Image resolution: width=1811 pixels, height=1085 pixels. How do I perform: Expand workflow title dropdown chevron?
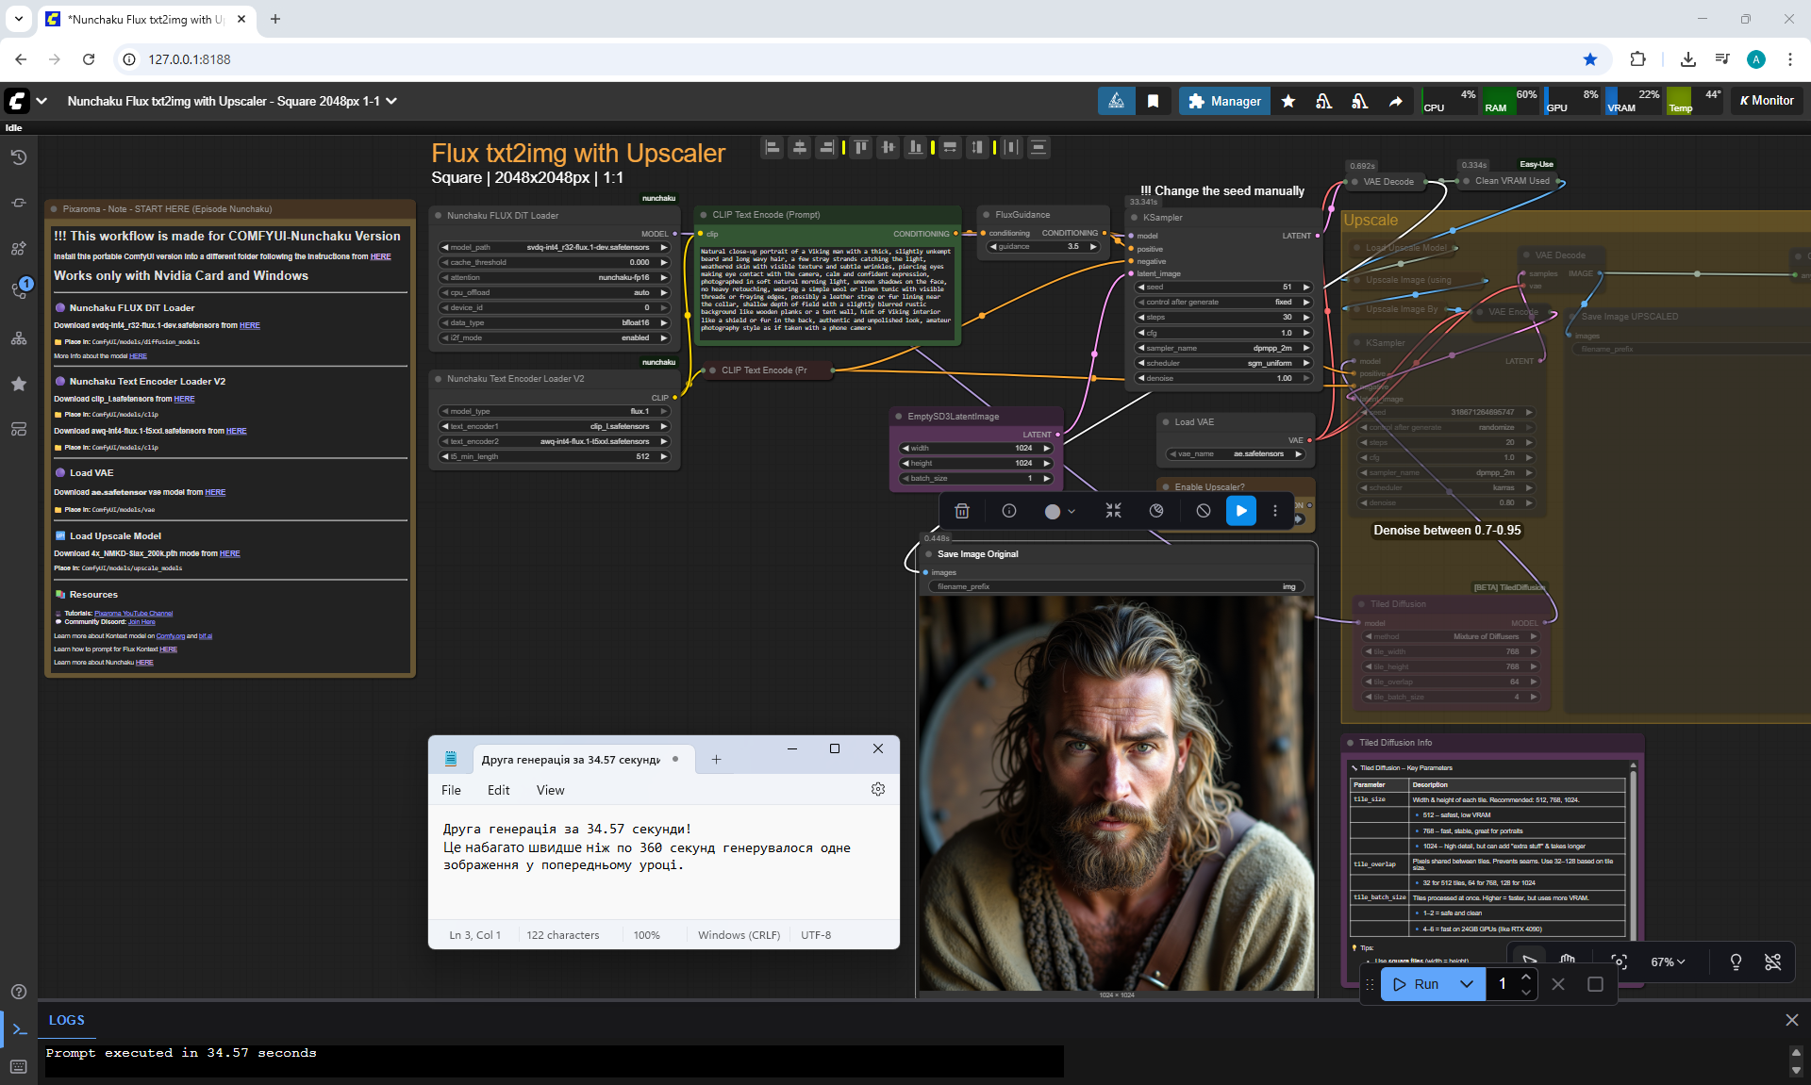pyautogui.click(x=391, y=101)
